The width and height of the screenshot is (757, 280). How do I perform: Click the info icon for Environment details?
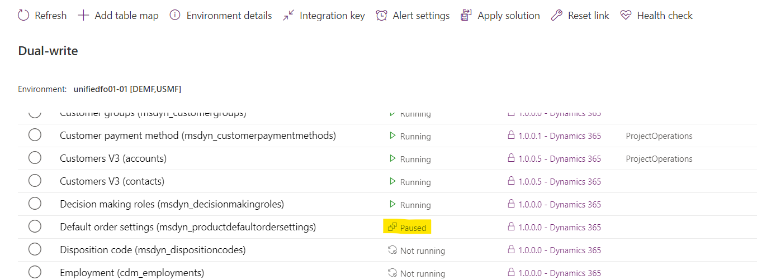pyautogui.click(x=175, y=16)
